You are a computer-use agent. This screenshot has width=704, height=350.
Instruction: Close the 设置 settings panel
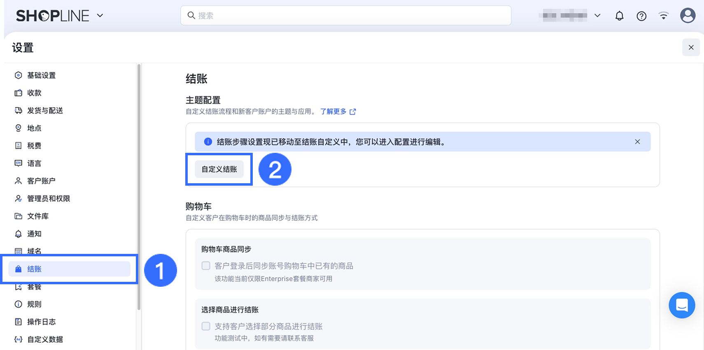691,48
